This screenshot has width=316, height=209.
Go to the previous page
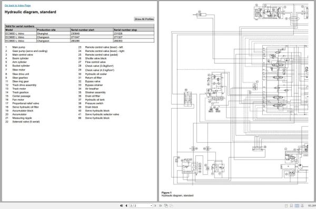point(126,205)
